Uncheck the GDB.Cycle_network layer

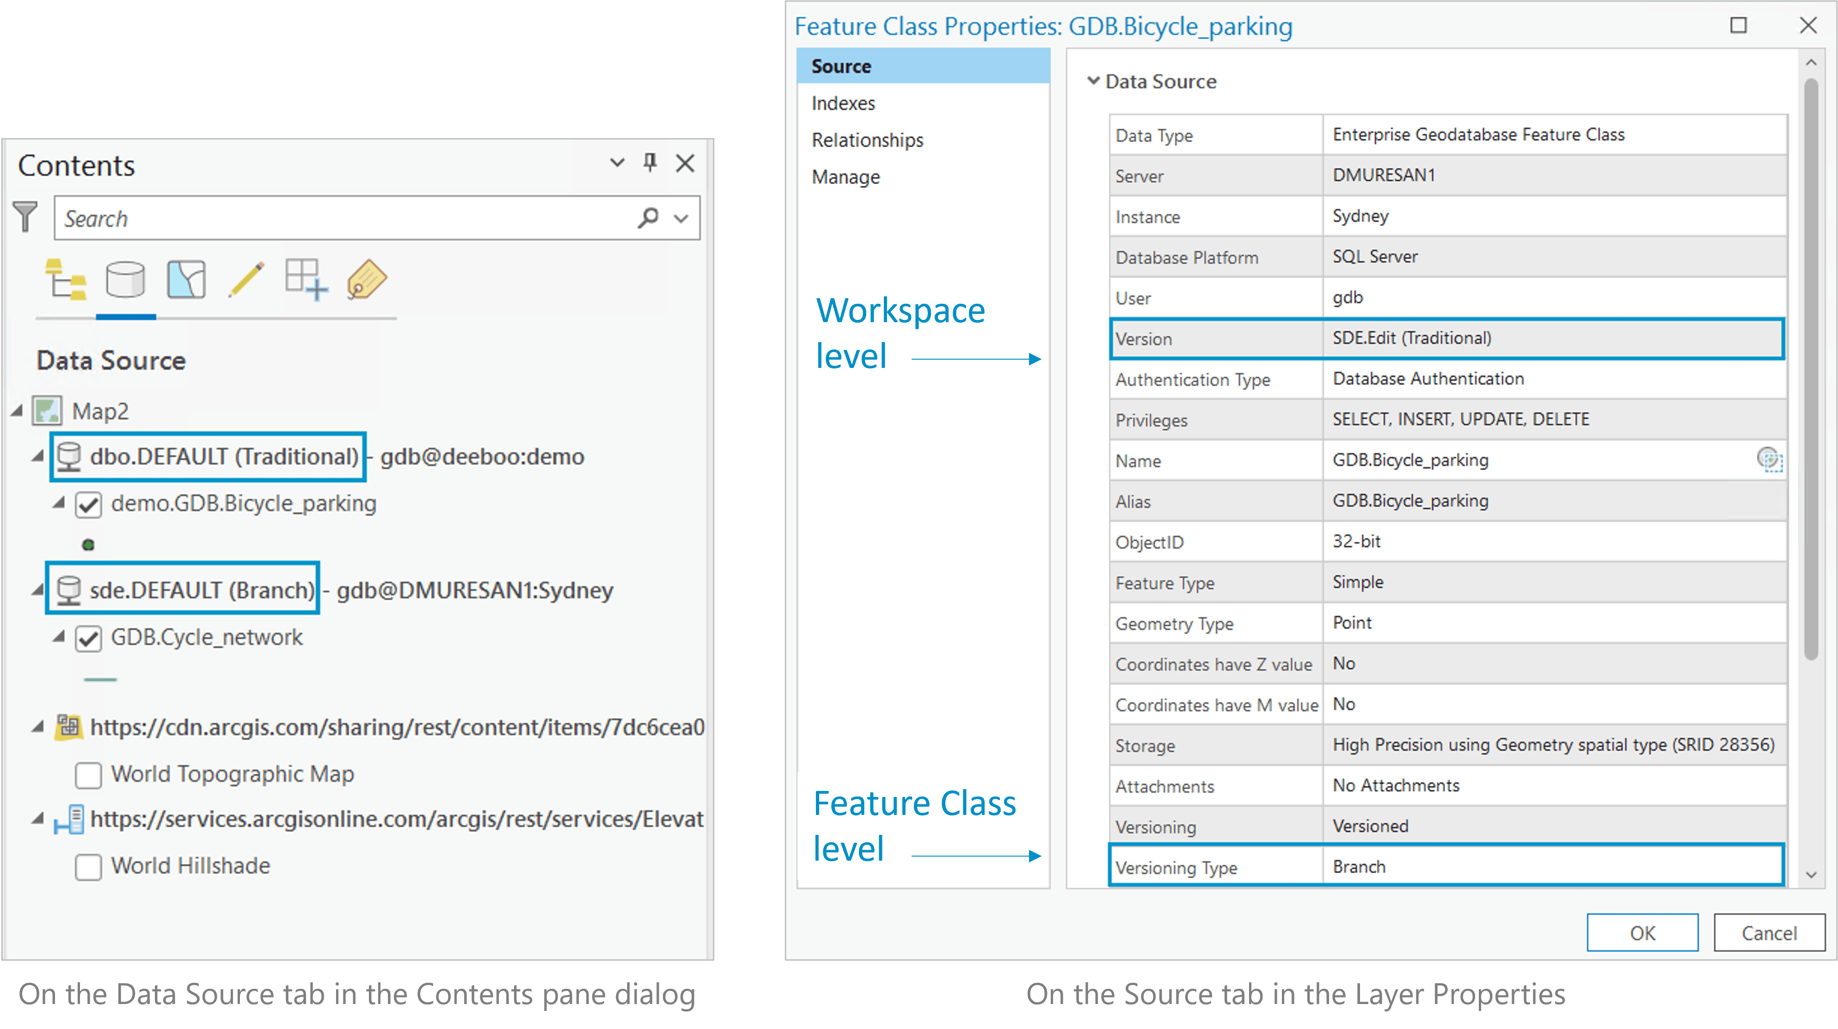point(88,638)
